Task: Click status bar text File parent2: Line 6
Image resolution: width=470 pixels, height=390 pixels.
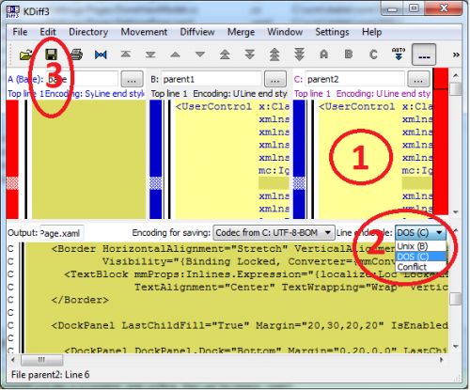Action: click(x=51, y=375)
